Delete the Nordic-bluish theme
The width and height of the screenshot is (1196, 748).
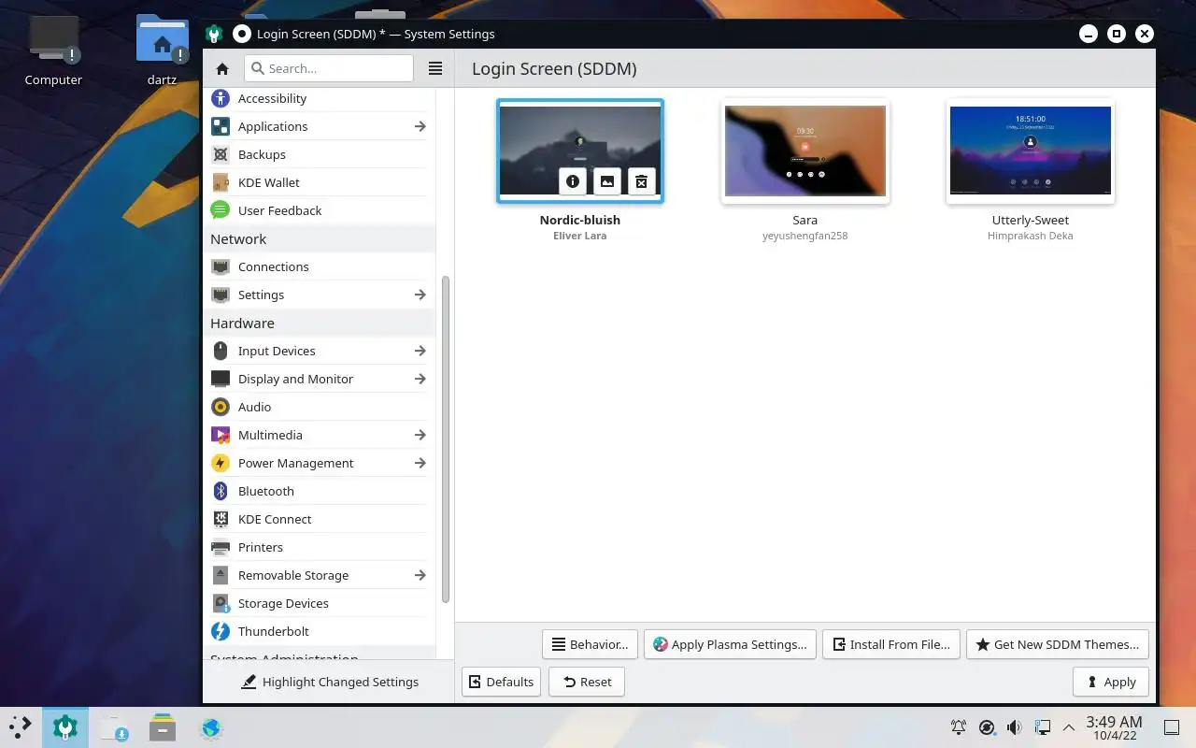point(641,181)
